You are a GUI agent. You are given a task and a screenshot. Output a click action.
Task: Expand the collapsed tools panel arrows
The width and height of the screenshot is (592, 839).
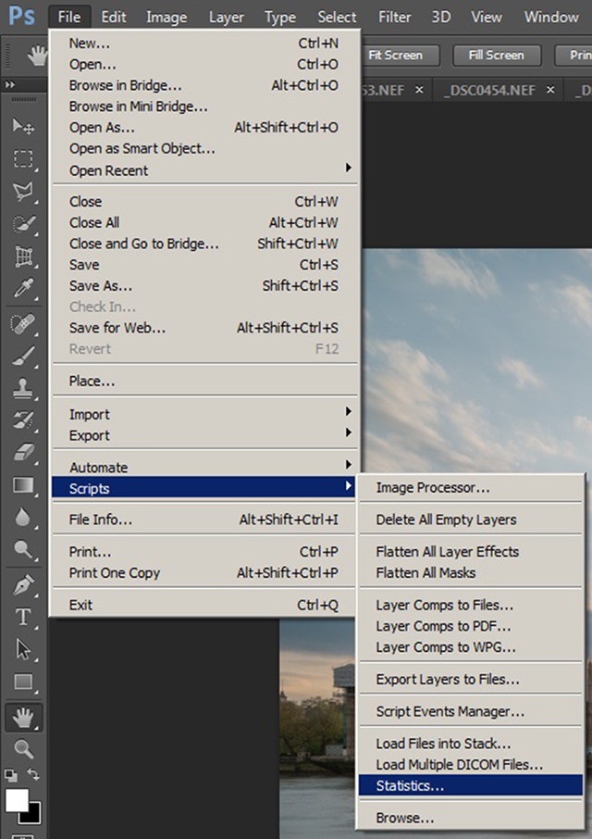coord(10,85)
